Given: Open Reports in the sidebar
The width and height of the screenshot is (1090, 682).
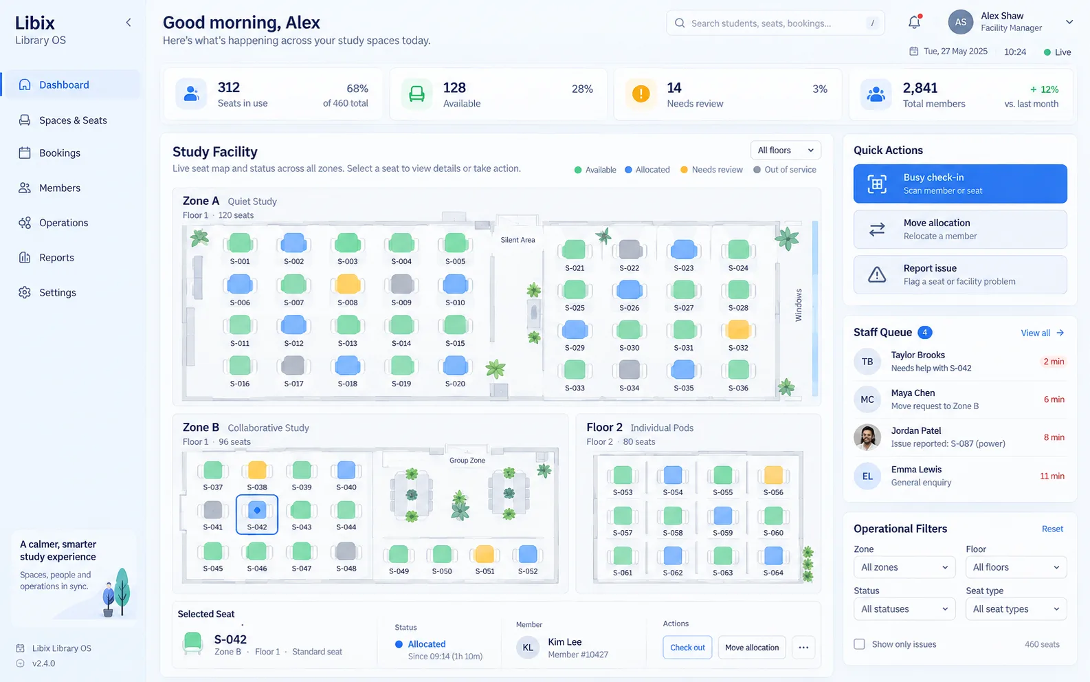Looking at the screenshot, I should pyautogui.click(x=71, y=258).
